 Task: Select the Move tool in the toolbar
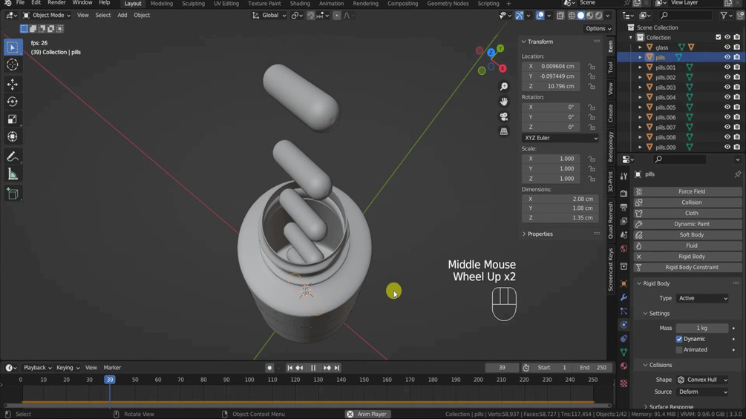pyautogui.click(x=13, y=84)
